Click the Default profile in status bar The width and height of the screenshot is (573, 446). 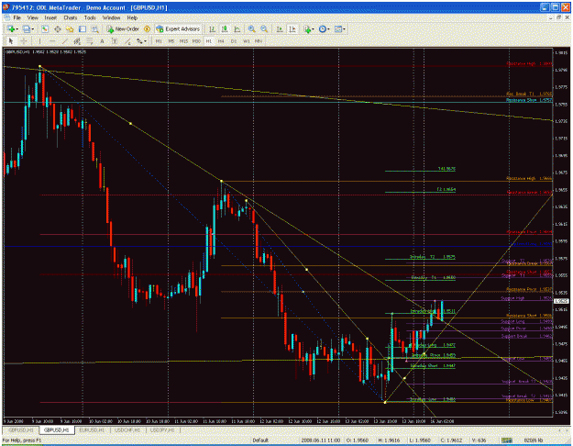tap(260, 440)
